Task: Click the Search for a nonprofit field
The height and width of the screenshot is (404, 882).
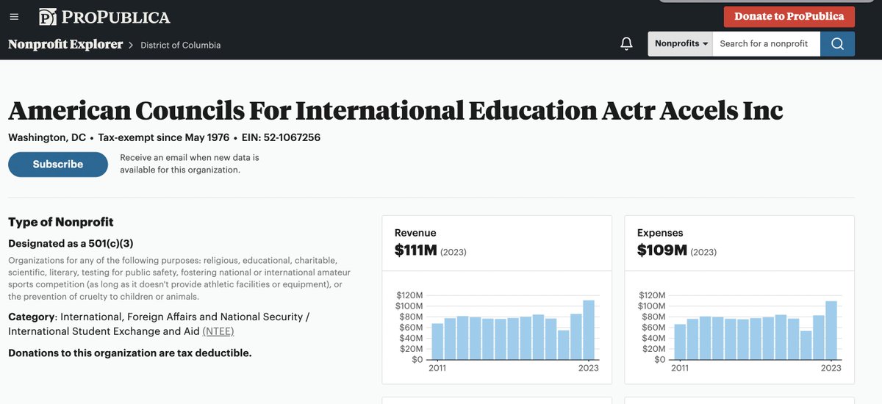Action: tap(767, 44)
